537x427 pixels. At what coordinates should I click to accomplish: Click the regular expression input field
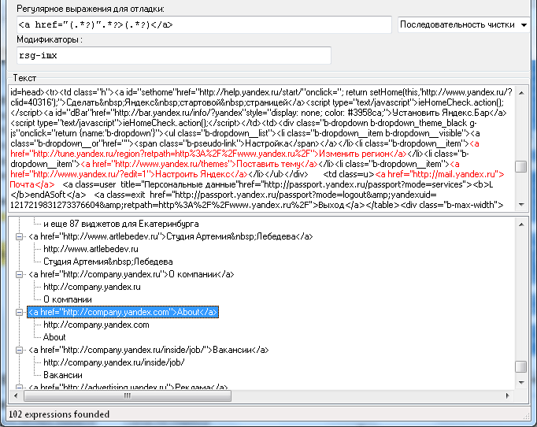tap(204, 24)
